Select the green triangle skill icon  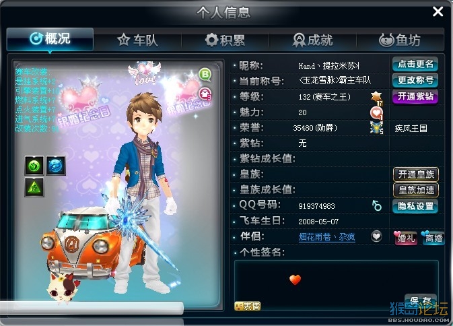(x=34, y=187)
